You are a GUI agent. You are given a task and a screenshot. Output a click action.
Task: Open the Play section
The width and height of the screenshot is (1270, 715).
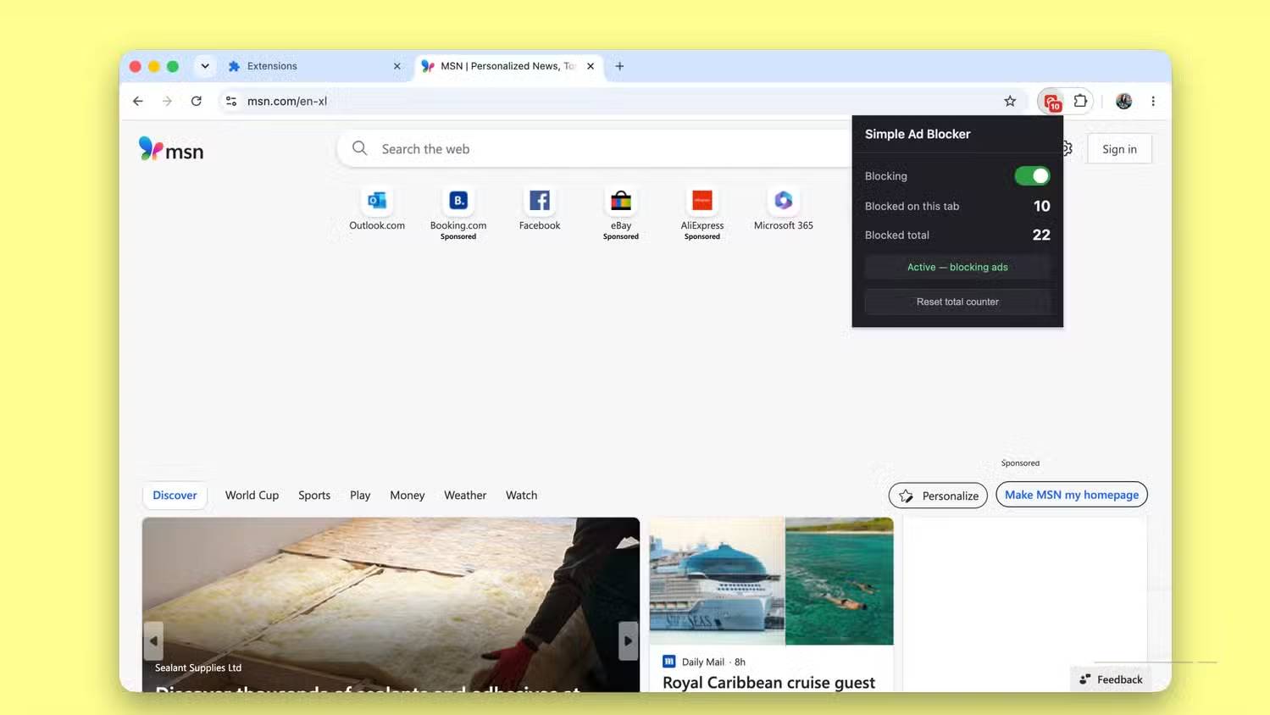360,496
